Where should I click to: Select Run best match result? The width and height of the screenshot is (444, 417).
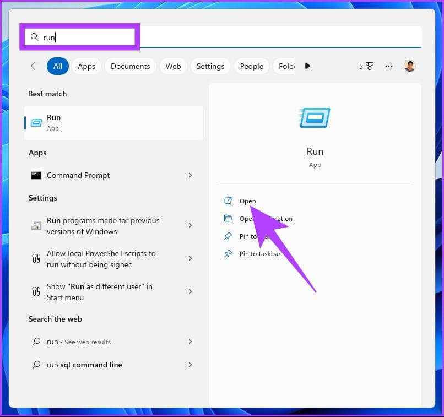[x=113, y=122]
